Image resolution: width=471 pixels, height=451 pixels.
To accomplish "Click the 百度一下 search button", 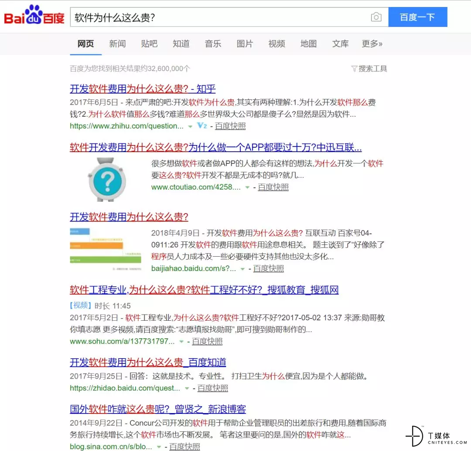I will (x=417, y=17).
